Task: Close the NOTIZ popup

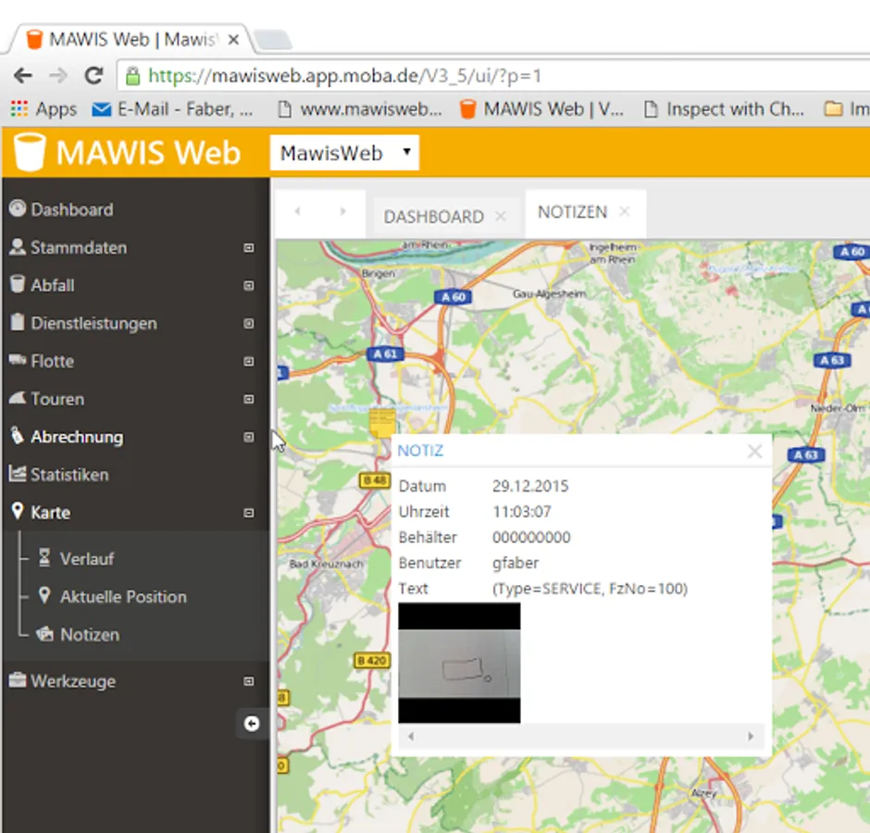Action: [754, 451]
